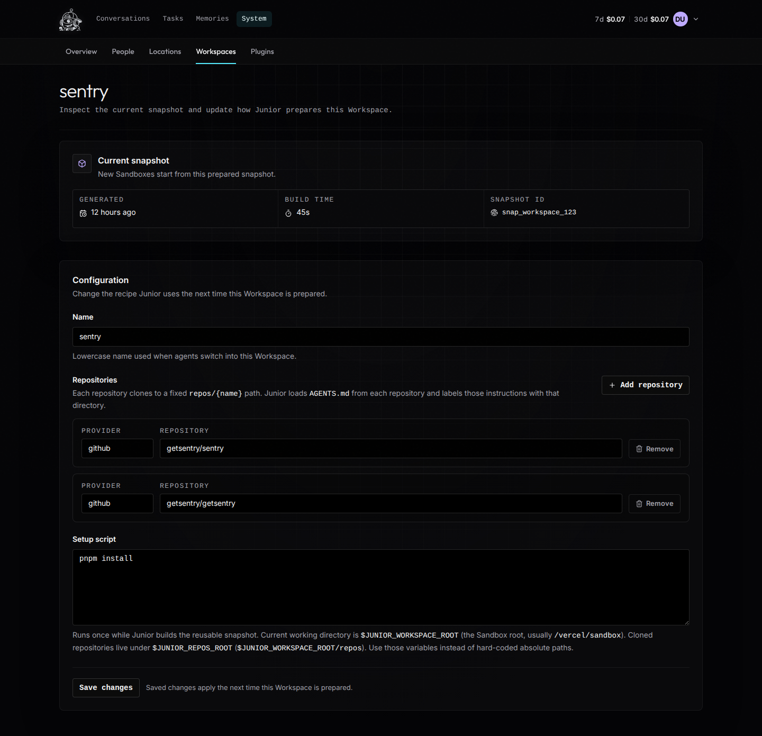This screenshot has width=762, height=736.
Task: Click the cube icon beside Current snapshot
Action: coord(82,163)
